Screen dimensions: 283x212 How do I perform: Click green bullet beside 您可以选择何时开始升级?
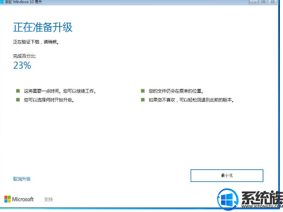[x=18, y=100]
